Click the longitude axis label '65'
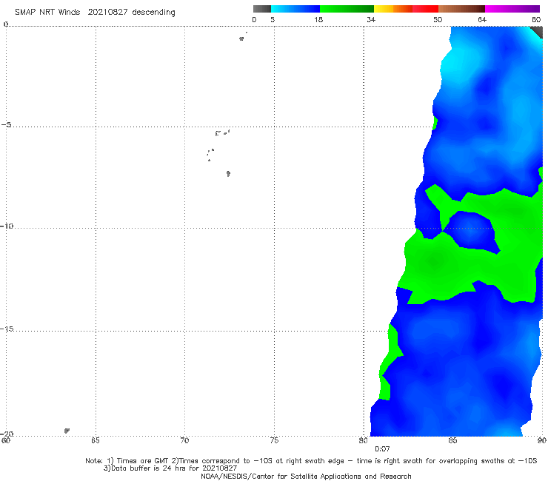Viewport: 548px width, 481px height. pyautogui.click(x=96, y=441)
